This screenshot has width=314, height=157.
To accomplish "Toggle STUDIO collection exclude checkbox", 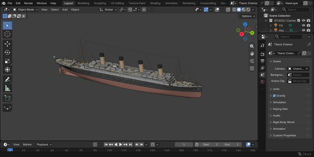I will (299, 20).
